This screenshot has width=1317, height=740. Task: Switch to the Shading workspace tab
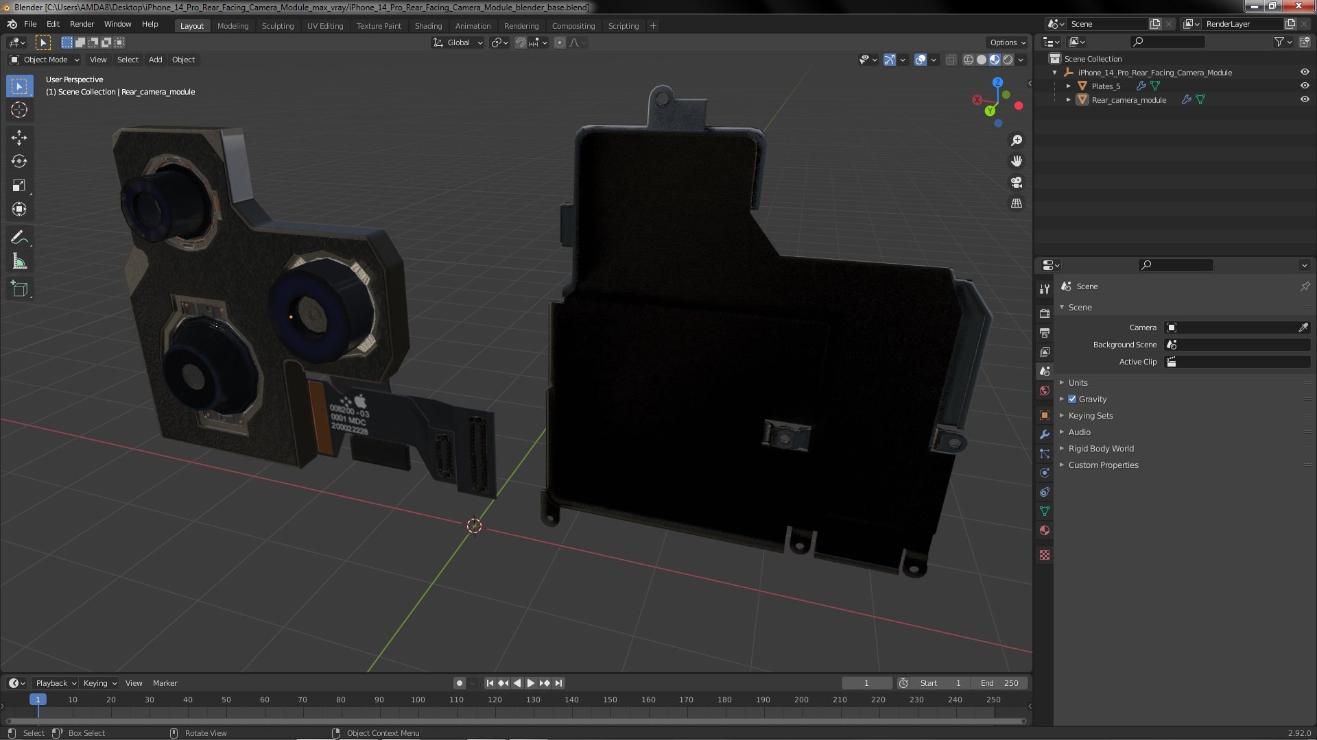tap(428, 26)
